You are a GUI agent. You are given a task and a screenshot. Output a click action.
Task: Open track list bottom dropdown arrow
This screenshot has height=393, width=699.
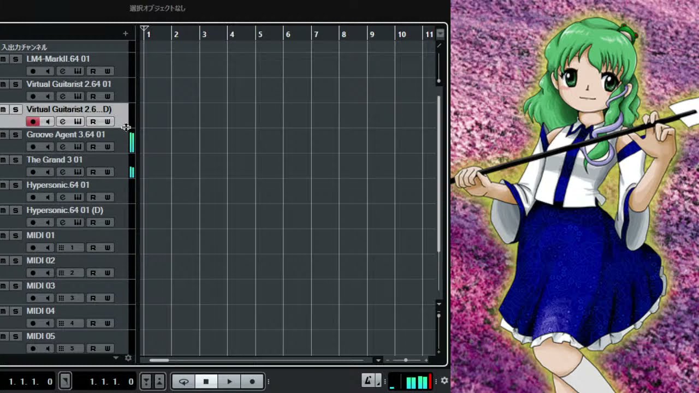[116, 358]
